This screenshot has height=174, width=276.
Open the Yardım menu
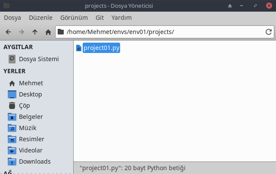pos(121,18)
